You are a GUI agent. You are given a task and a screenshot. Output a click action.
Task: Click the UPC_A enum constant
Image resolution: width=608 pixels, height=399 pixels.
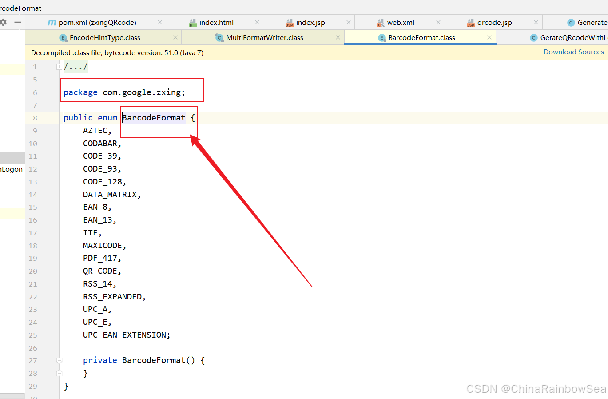(95, 309)
